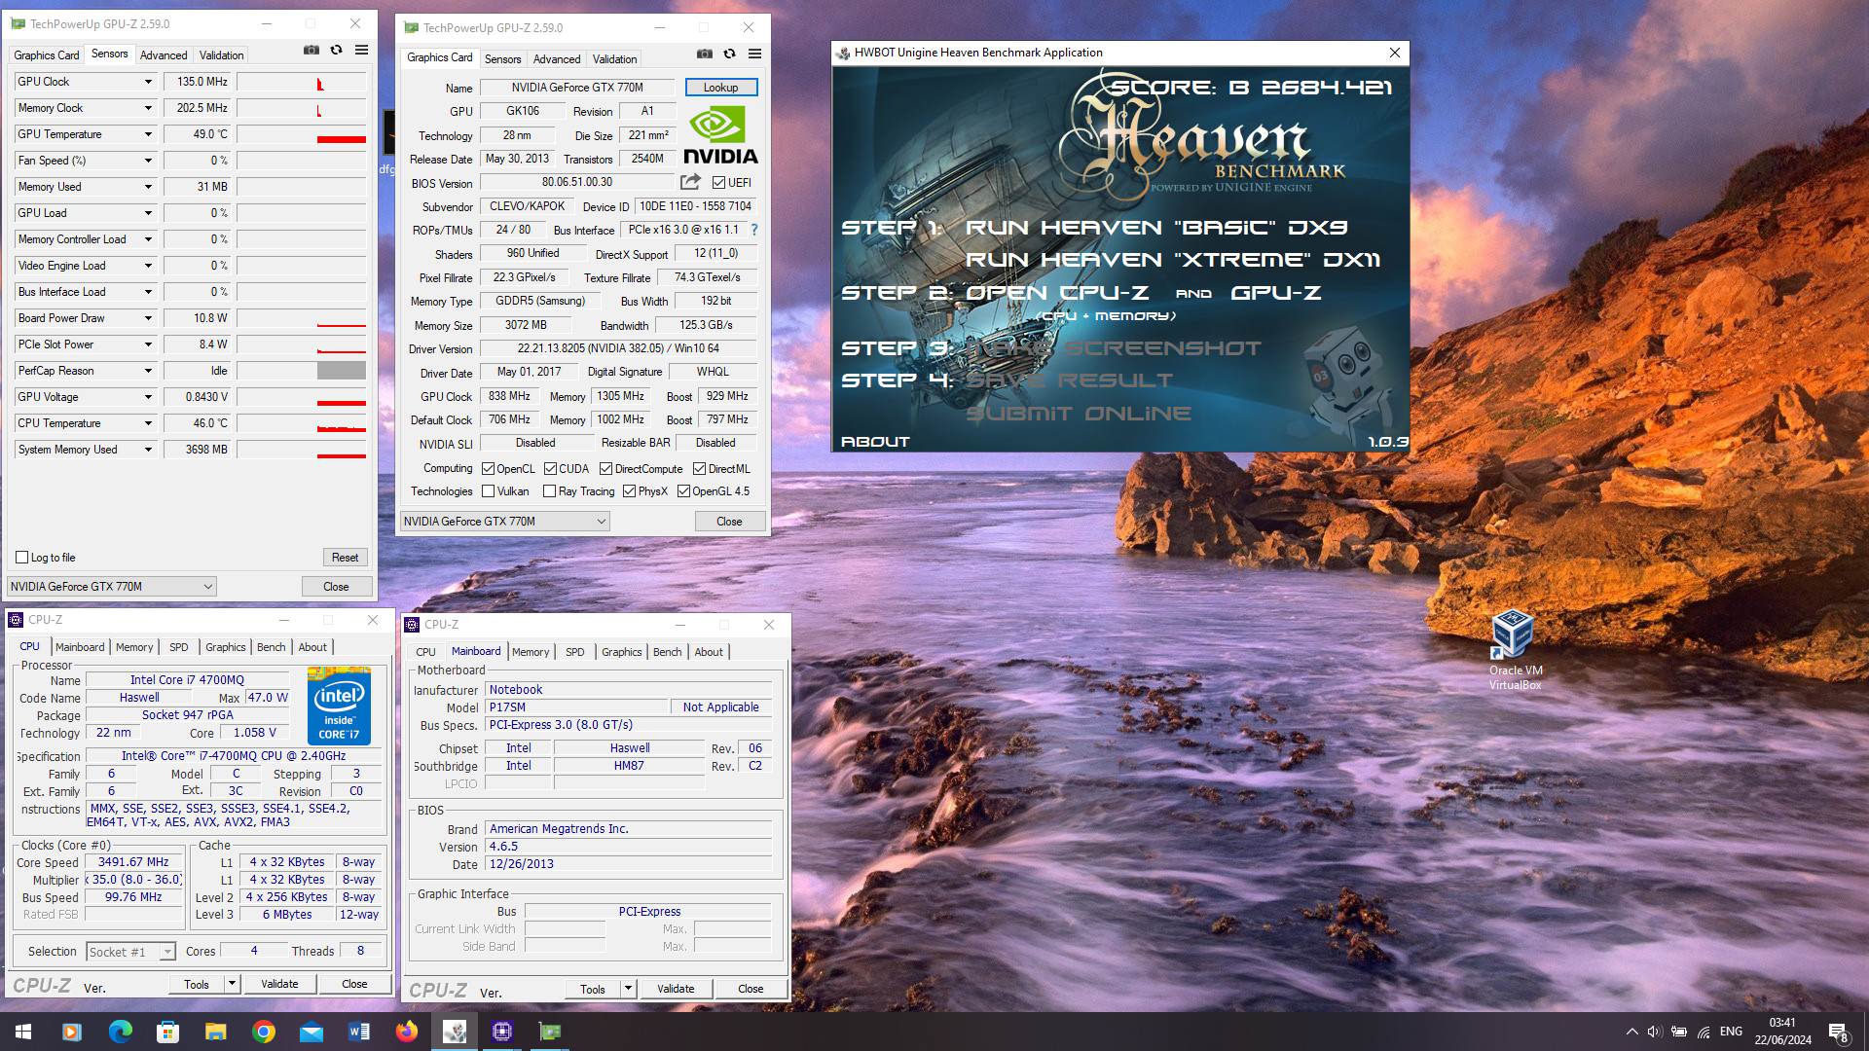Click Validate button in CPU-Z Mainboard window
Image resolution: width=1869 pixels, height=1051 pixels.
click(676, 989)
